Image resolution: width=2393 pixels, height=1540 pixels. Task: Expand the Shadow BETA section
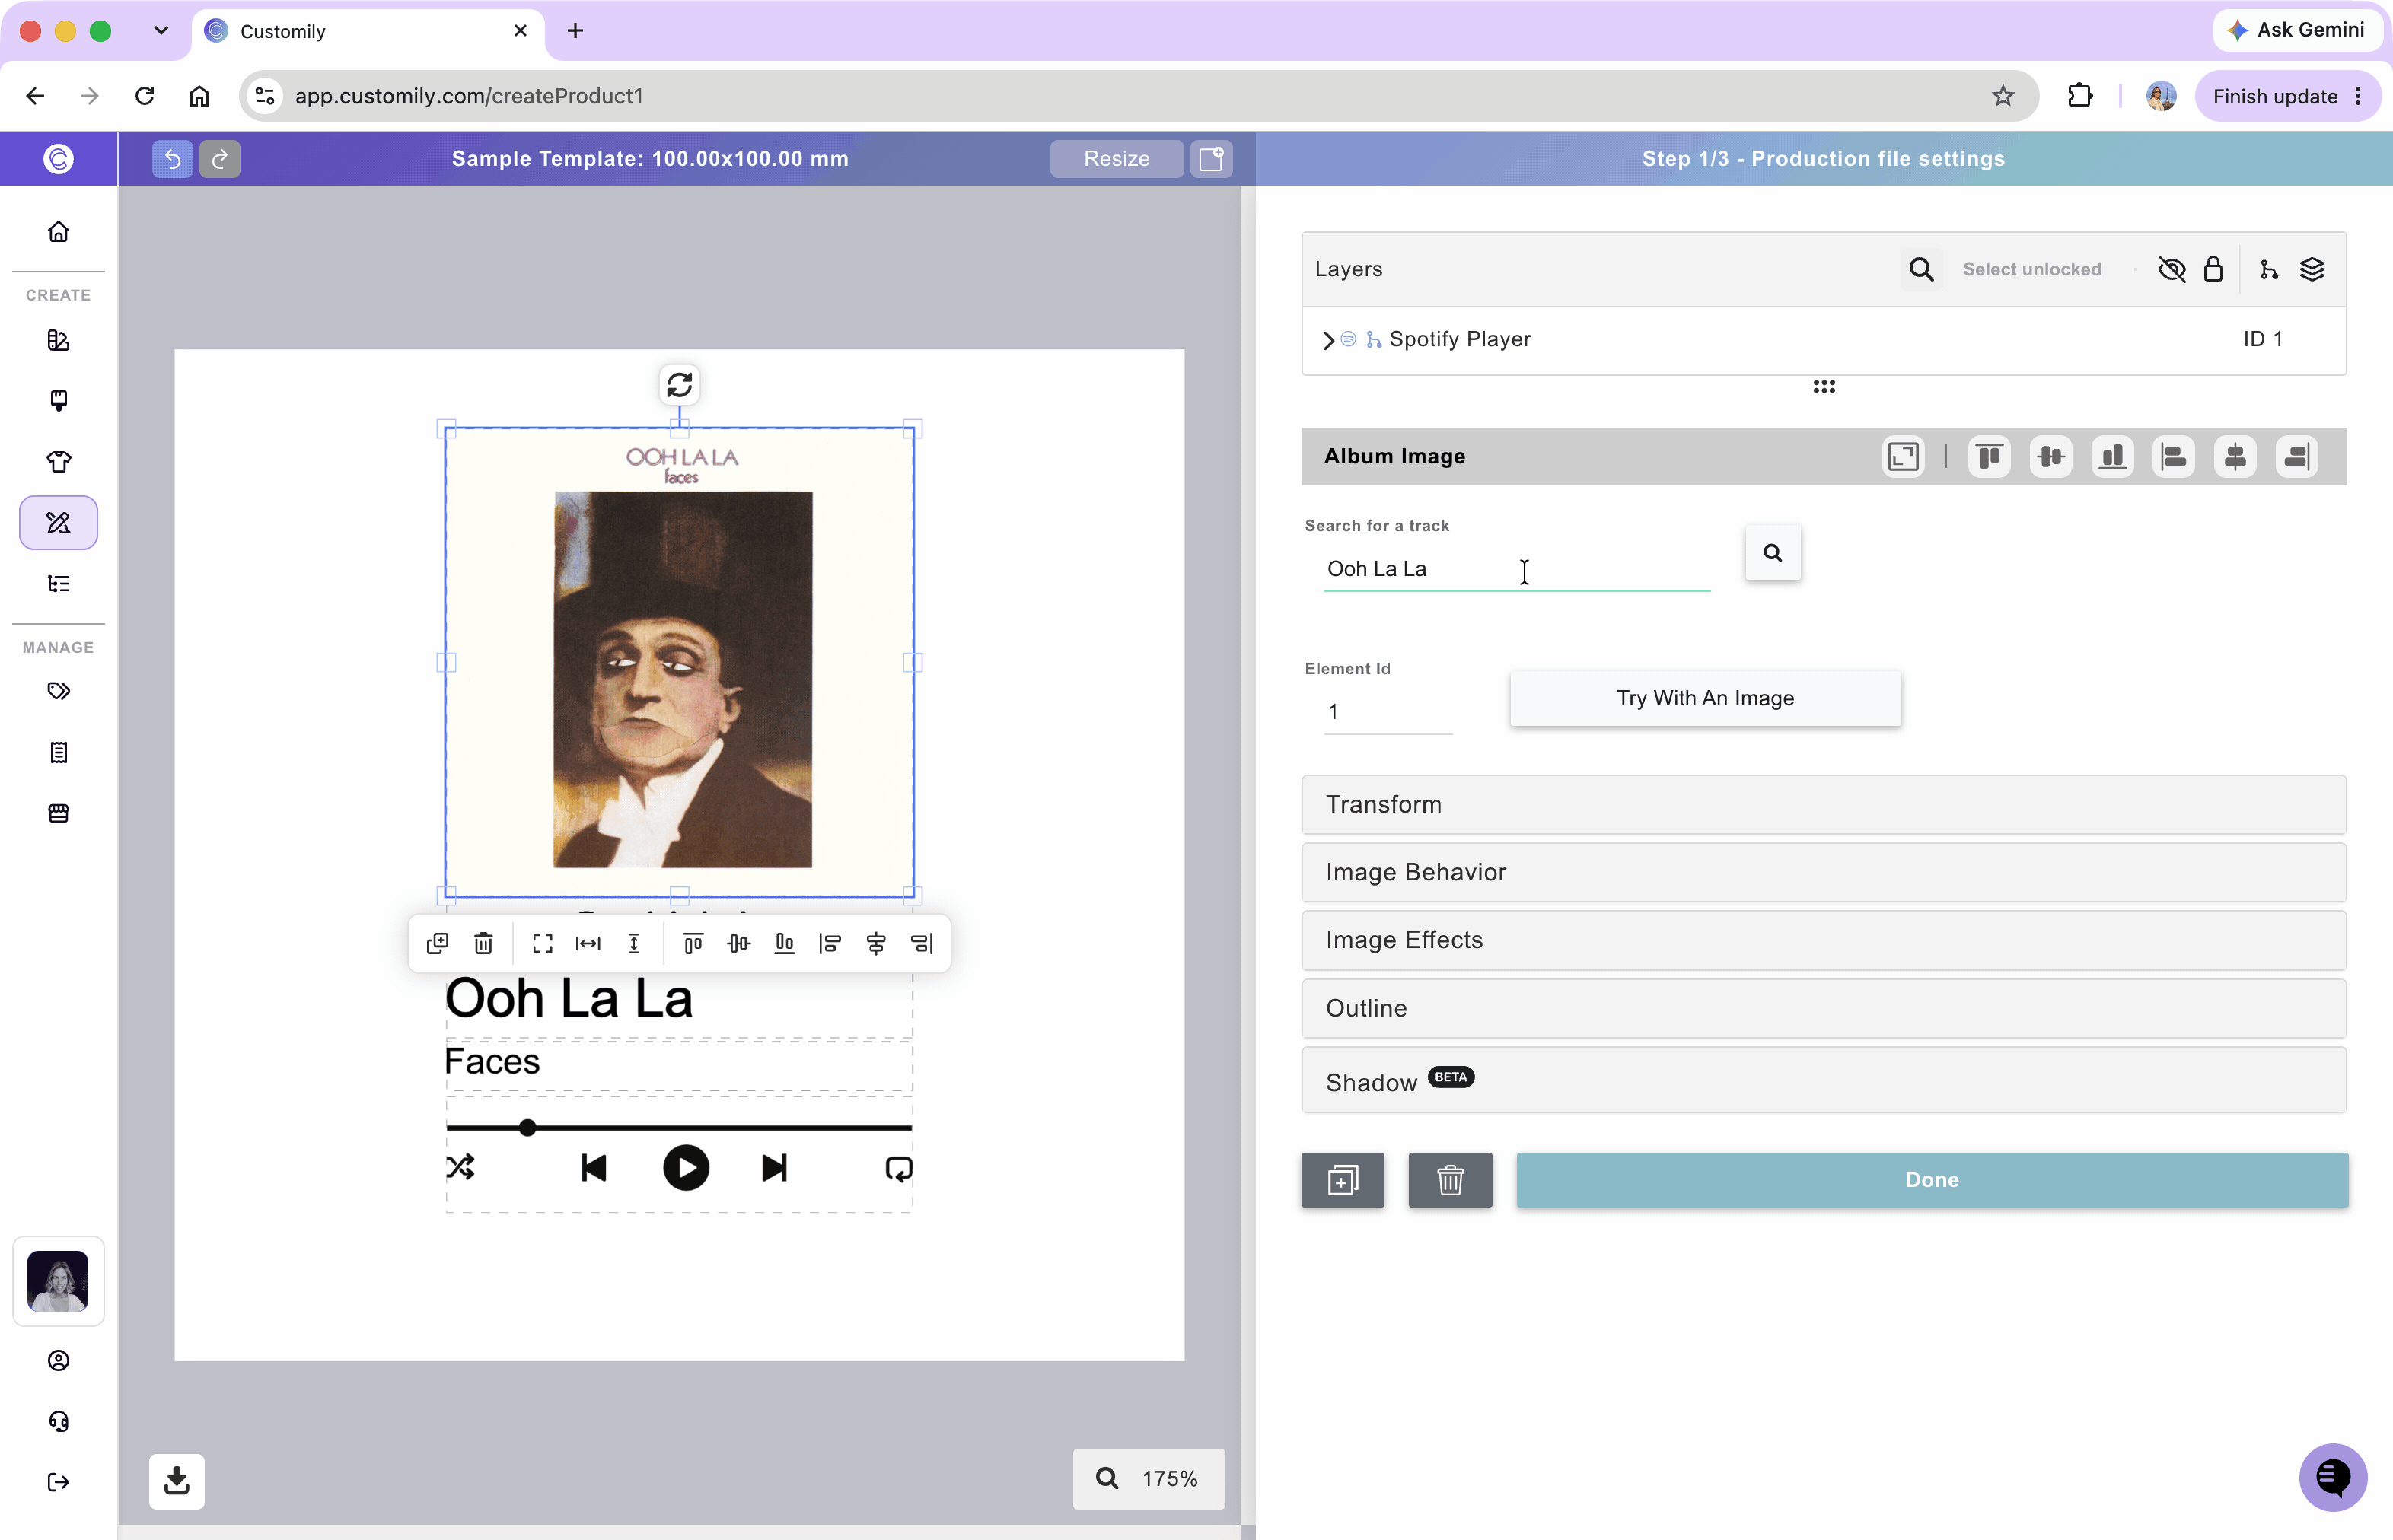tap(1824, 1080)
